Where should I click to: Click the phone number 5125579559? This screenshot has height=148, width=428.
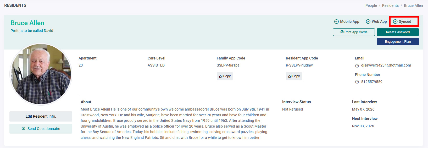pos(372,82)
